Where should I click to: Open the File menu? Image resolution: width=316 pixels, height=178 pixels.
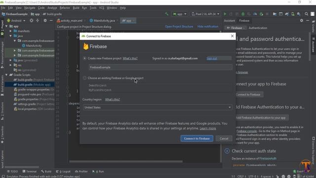point(3,8)
